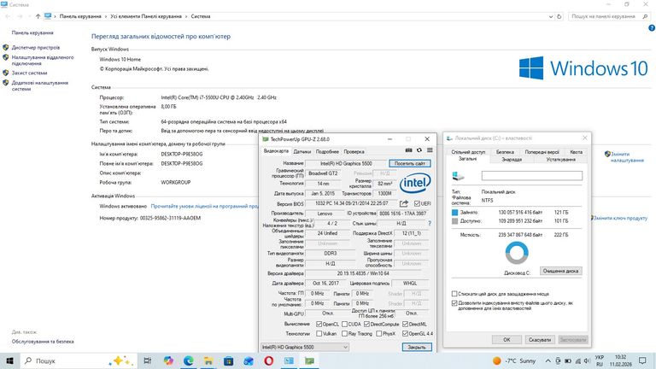Select the Видеокарта tab in GPU-Z
The image size is (656, 369).
click(x=276, y=150)
